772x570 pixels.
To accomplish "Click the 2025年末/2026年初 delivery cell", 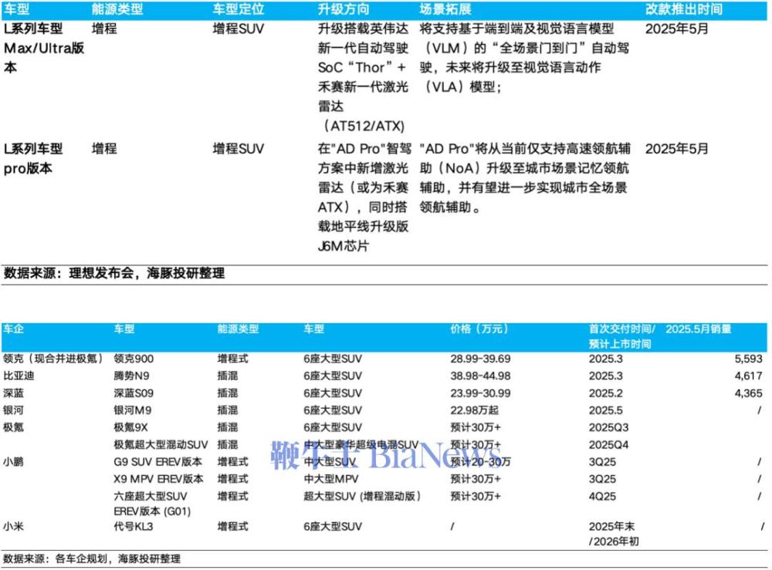I will tap(614, 534).
